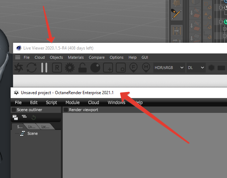Click the R reset render icon
Viewport: 227px width, 178px height.
pyautogui.click(x=57, y=68)
